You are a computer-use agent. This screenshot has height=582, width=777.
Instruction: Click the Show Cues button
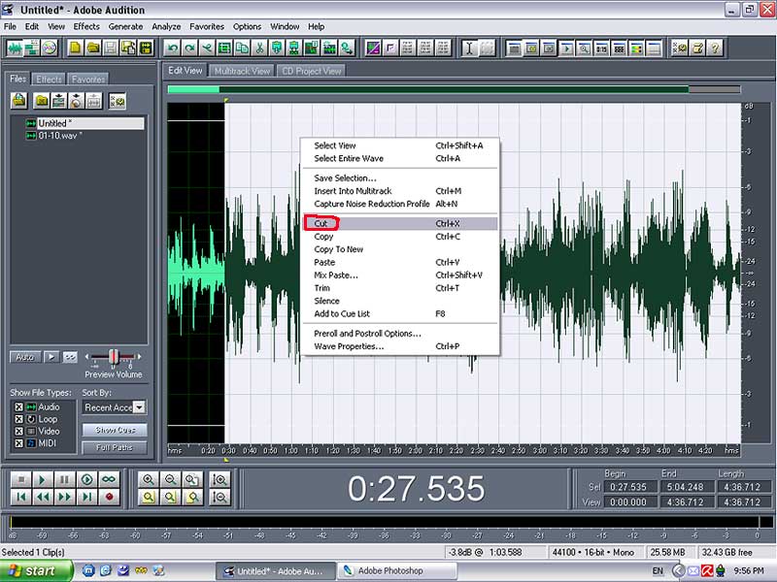click(x=115, y=430)
